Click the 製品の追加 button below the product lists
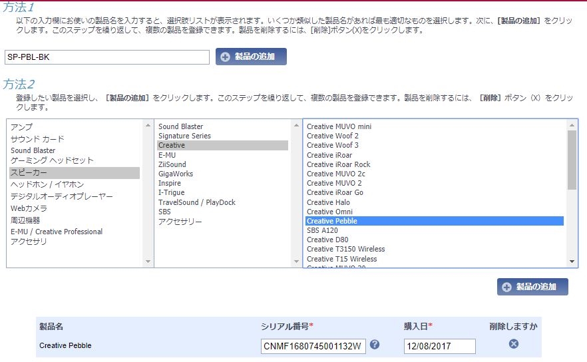The width and height of the screenshot is (587, 362). point(532,287)
